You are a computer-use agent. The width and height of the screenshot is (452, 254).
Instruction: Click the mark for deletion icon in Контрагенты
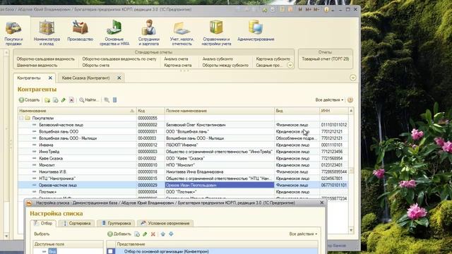coord(71,100)
